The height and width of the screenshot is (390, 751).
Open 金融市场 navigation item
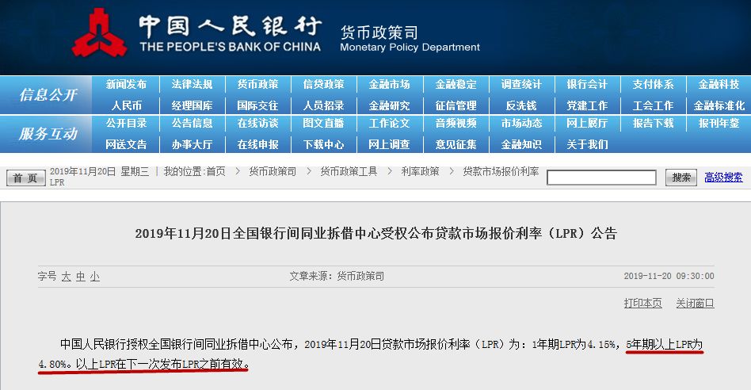[390, 84]
